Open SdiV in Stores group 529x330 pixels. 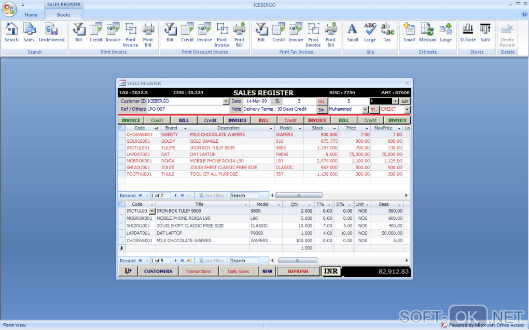click(485, 33)
